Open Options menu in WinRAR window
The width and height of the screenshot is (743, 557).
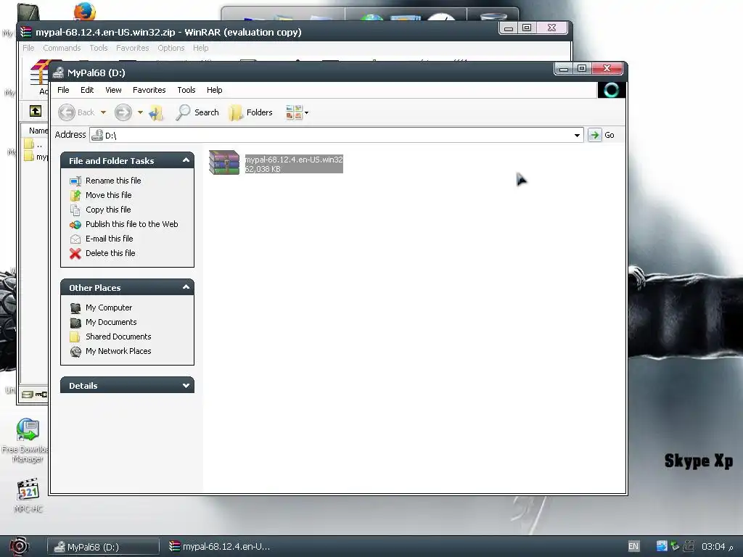[171, 48]
